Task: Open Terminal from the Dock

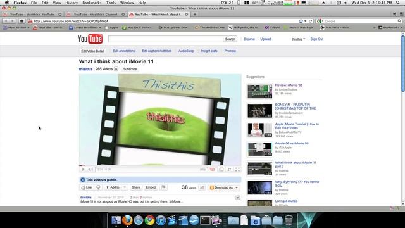Action: pyautogui.click(x=205, y=220)
